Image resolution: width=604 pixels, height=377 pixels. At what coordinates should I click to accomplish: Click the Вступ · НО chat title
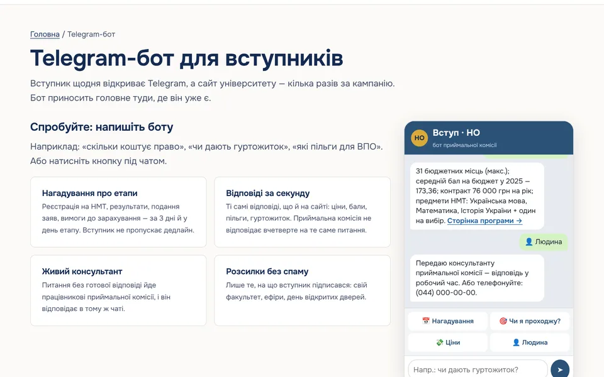(456, 133)
